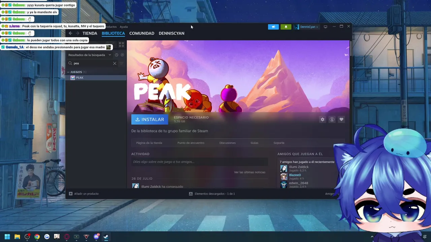Select PEAK game name in library list
Screen dimensions: 431x242
click(79, 78)
